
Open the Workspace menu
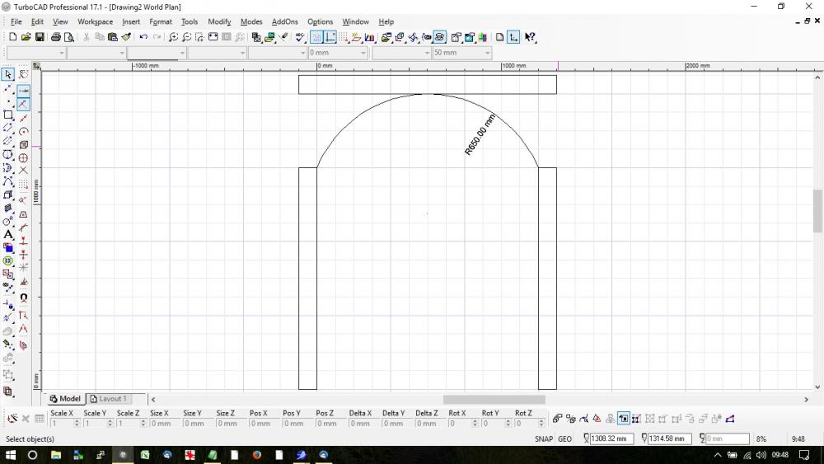[x=95, y=21]
